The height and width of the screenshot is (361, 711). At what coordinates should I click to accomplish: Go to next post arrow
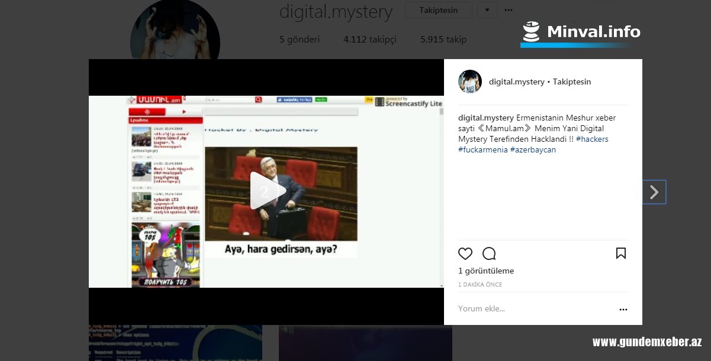[x=654, y=192]
